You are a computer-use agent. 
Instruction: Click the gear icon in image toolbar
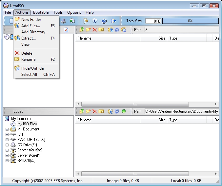[117, 30]
